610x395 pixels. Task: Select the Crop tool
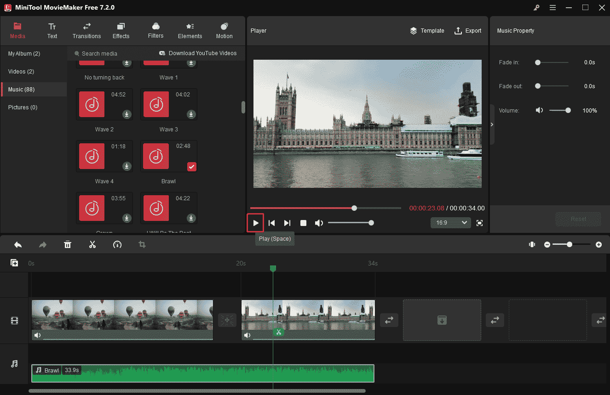pos(142,245)
